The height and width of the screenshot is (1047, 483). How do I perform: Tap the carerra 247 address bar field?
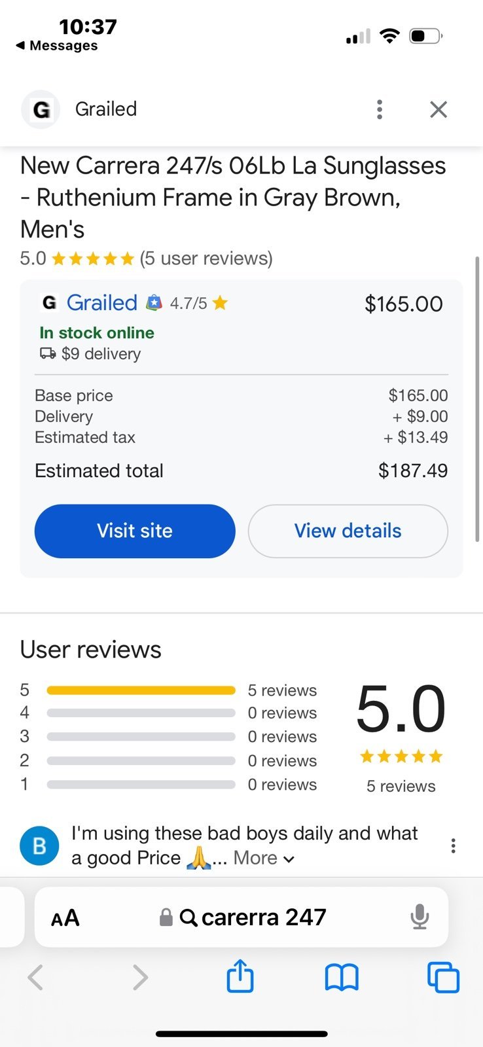coord(241,917)
